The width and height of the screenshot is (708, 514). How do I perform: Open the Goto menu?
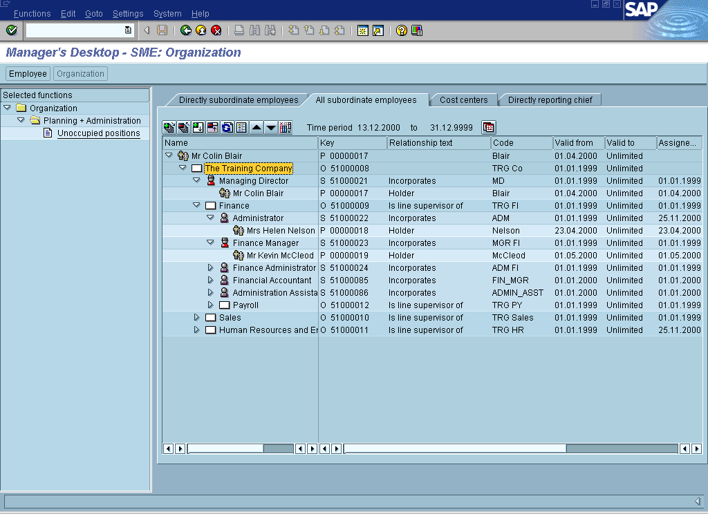tap(94, 14)
